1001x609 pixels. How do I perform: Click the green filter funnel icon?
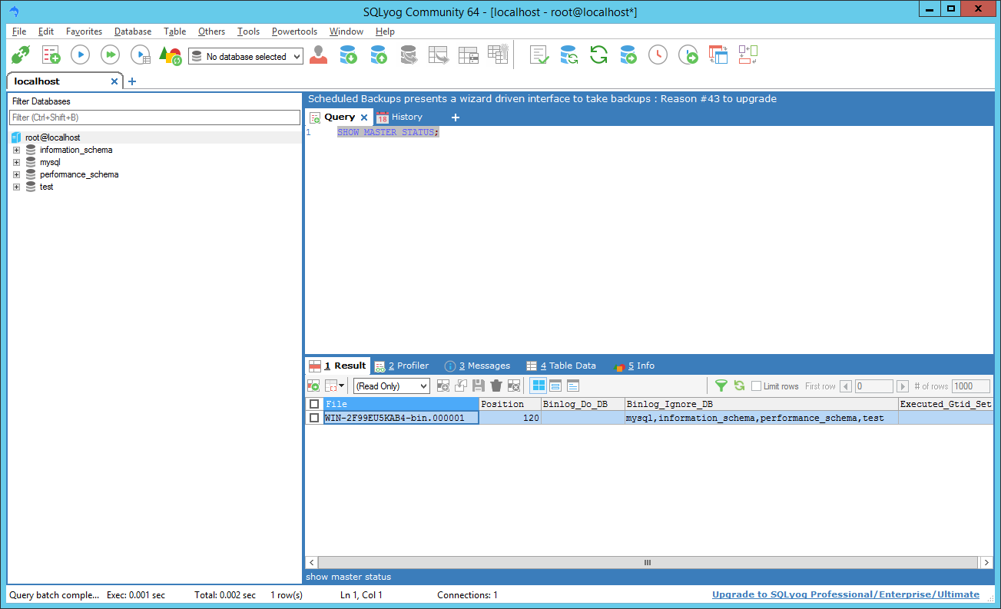pos(721,386)
